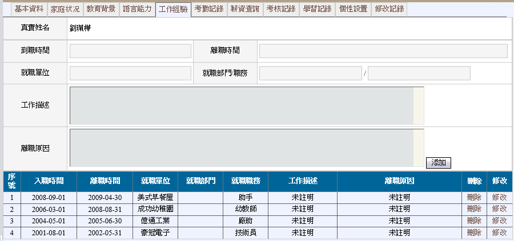This screenshot has height=241, width=514.
Task: Switch to the 薪資查詢 tab
Action: 244,9
